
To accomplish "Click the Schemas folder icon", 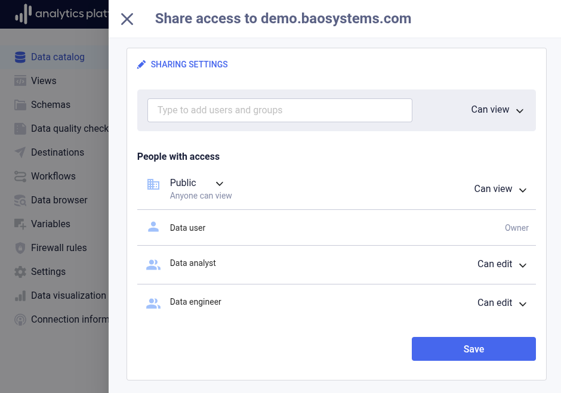I will [x=20, y=105].
